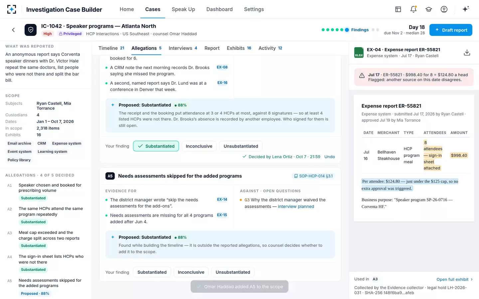Click the High severity badge

(x=48, y=34)
